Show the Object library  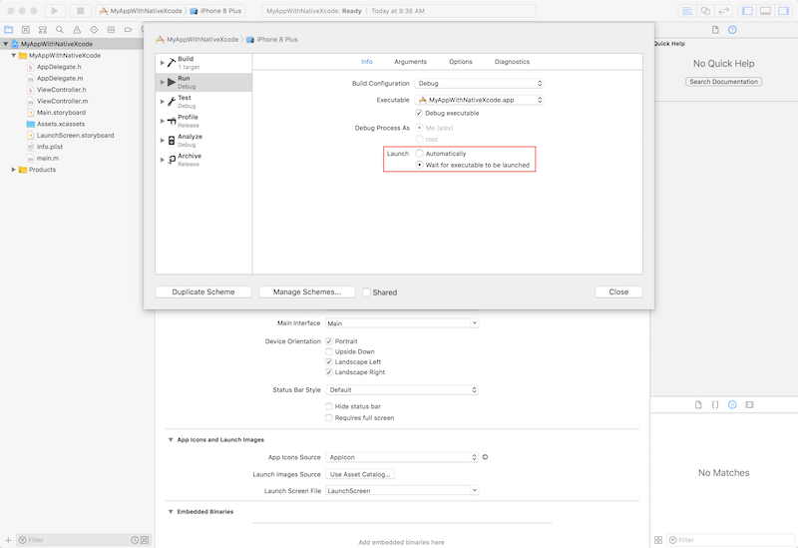pyautogui.click(x=732, y=405)
